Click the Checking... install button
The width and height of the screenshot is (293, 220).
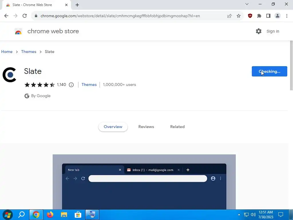(x=269, y=71)
